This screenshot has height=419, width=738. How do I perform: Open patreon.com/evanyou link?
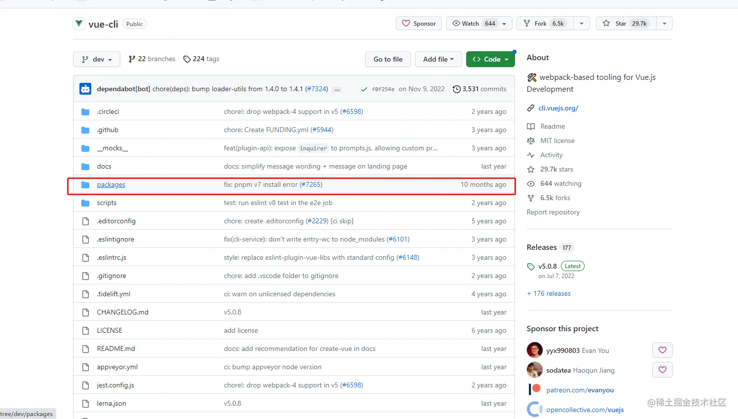pos(580,390)
